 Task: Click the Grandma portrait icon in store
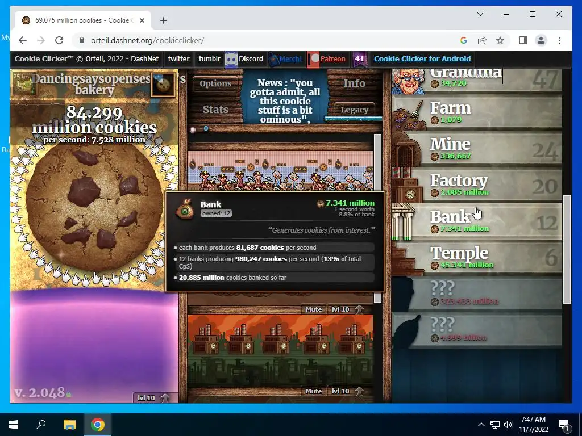coord(409,81)
